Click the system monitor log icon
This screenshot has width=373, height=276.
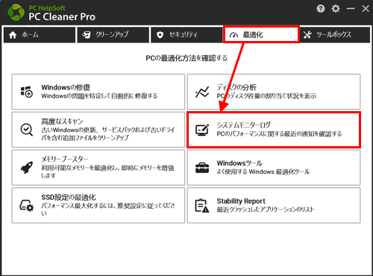202,130
